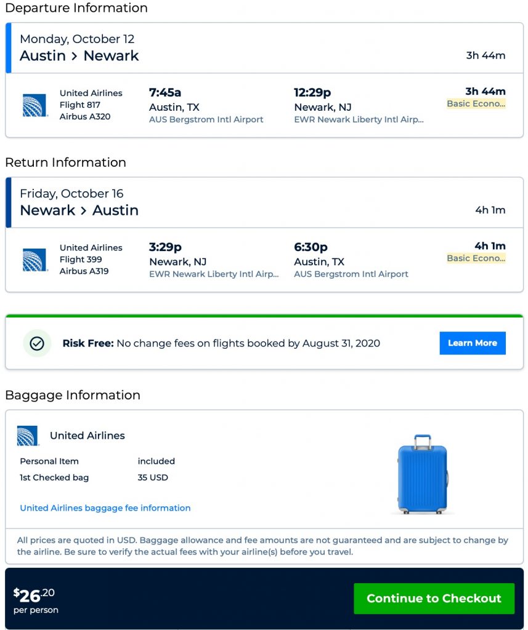The width and height of the screenshot is (528, 630).
Task: Click the 7:45a departure time
Action: [165, 93]
